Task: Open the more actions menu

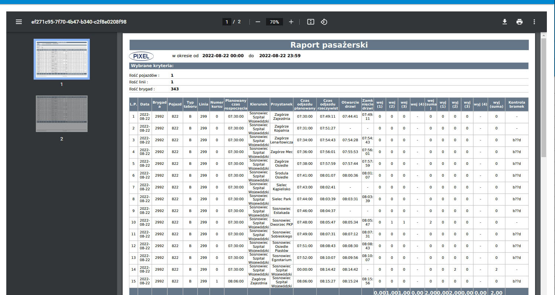Action: pyautogui.click(x=534, y=22)
